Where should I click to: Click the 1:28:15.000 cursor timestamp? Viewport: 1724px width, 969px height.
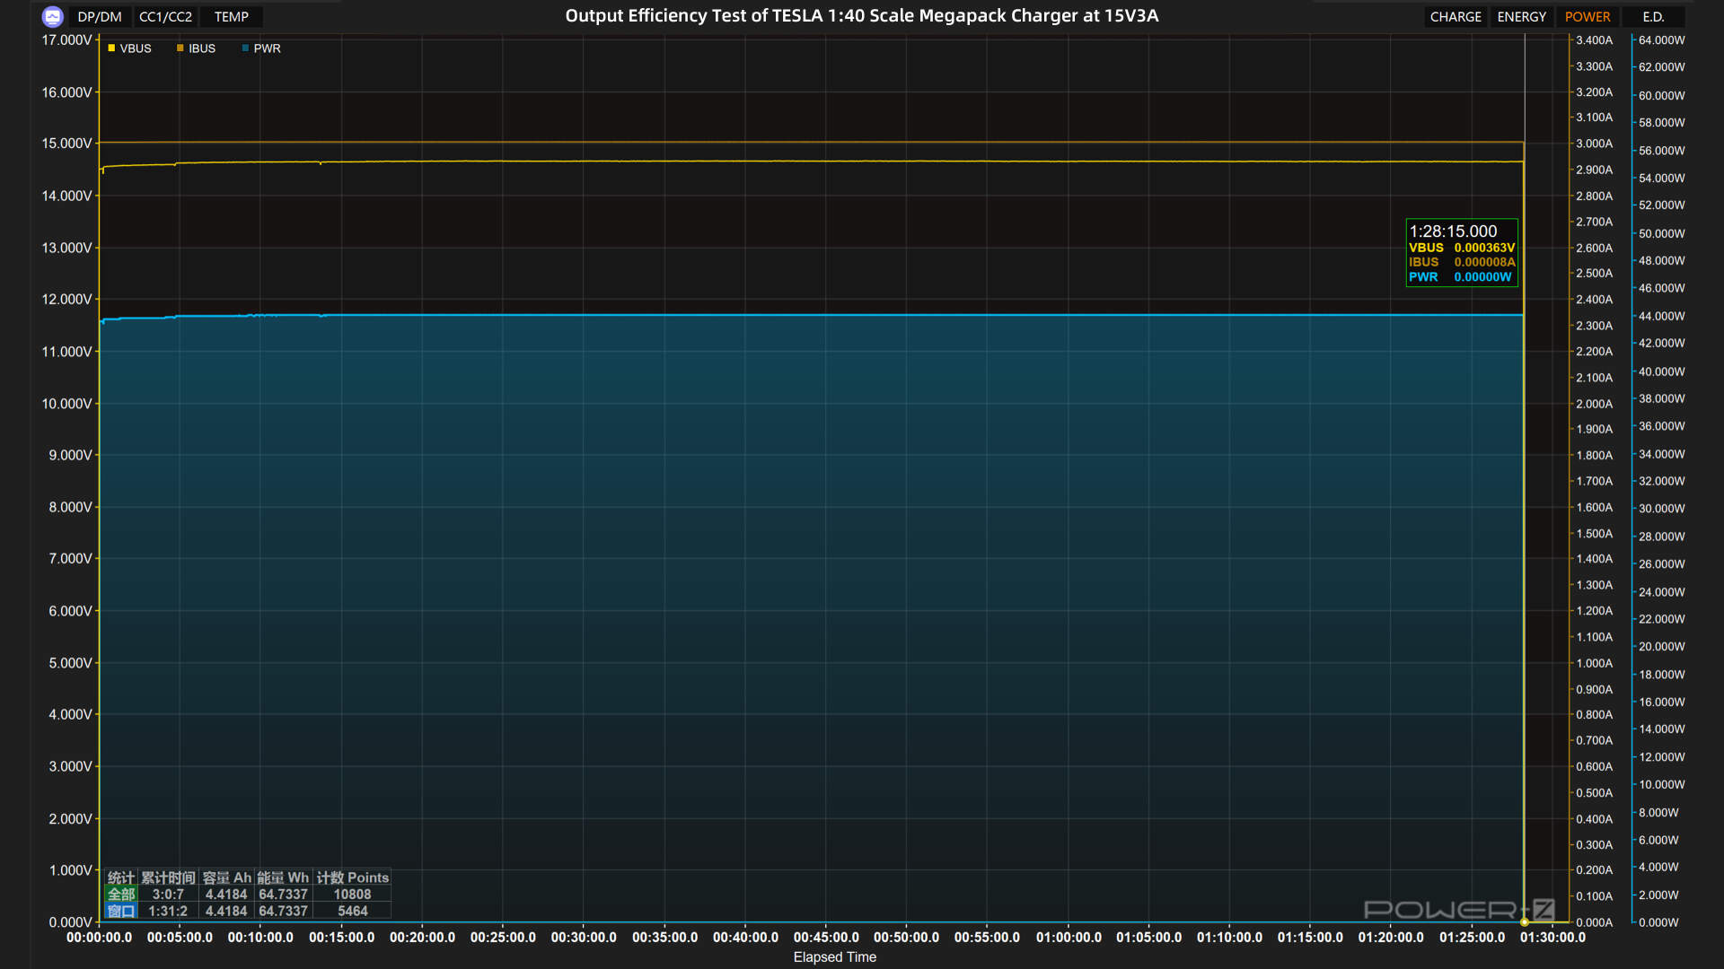(1453, 231)
